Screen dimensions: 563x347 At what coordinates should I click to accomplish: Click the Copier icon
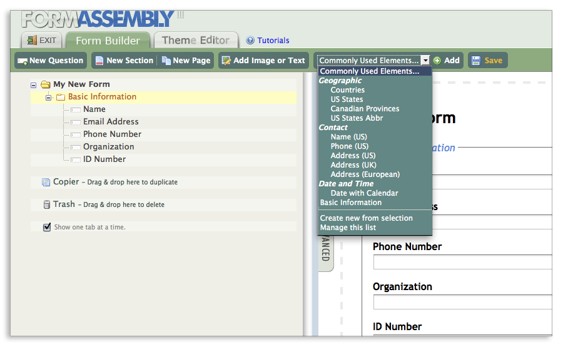click(x=46, y=183)
